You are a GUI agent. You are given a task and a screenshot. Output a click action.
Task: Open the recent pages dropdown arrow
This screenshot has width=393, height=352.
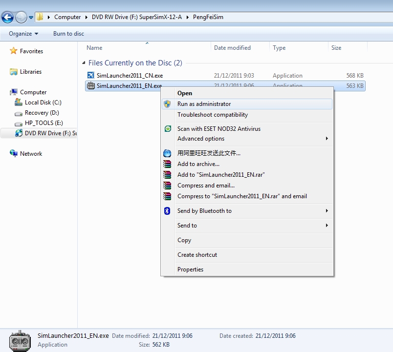31,18
